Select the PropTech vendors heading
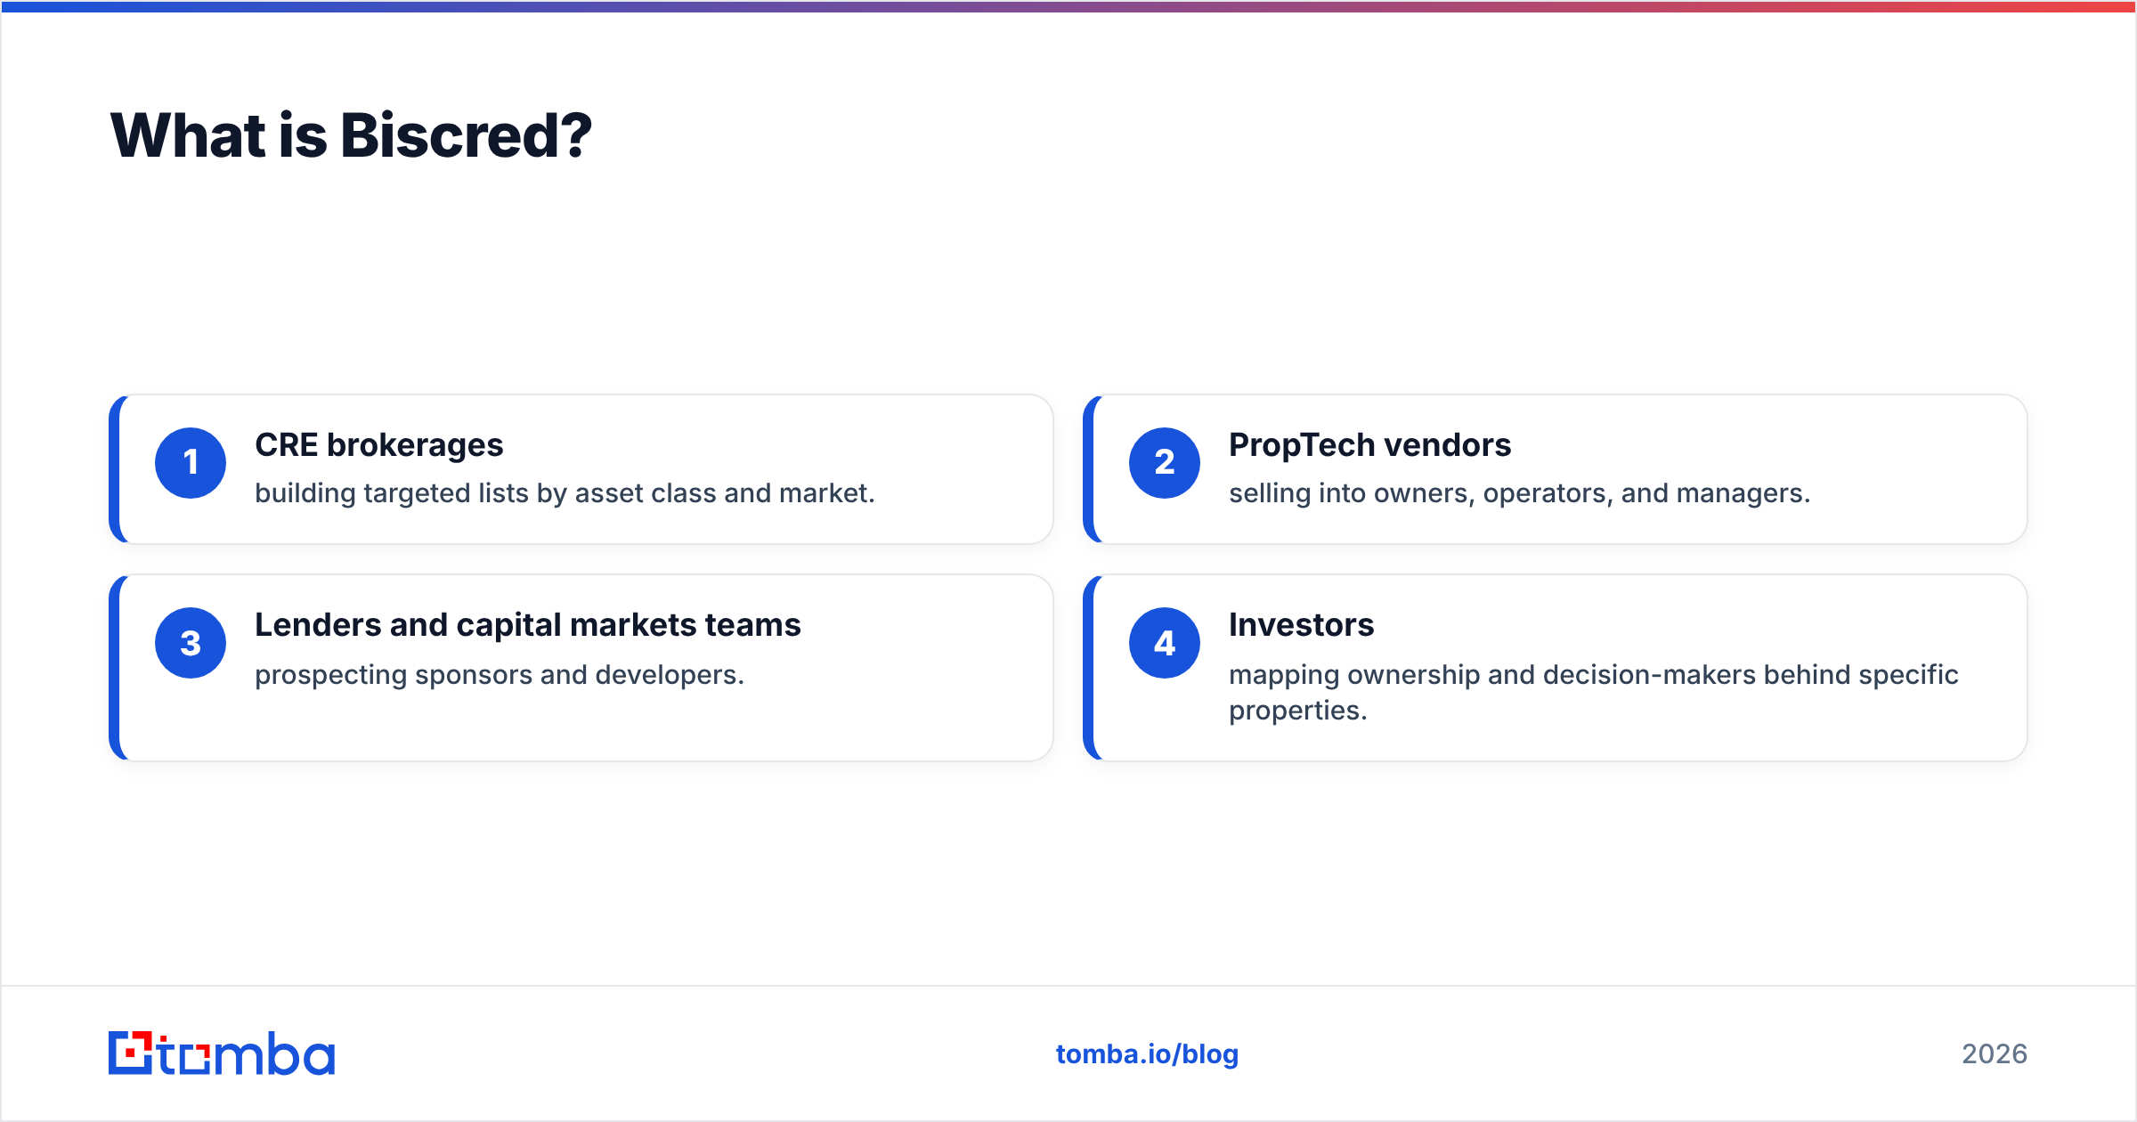 (1369, 445)
